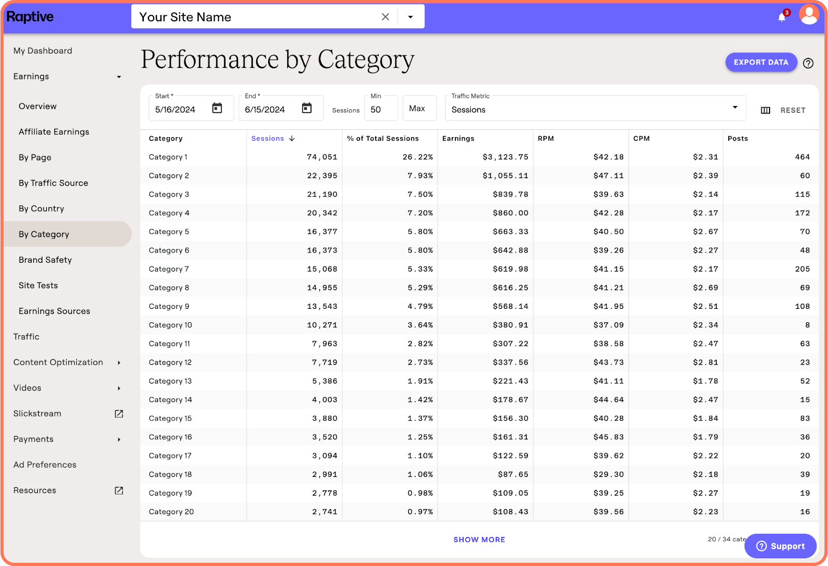This screenshot has width=828, height=566.
Task: Click Show More to load categories
Action: [x=479, y=540]
